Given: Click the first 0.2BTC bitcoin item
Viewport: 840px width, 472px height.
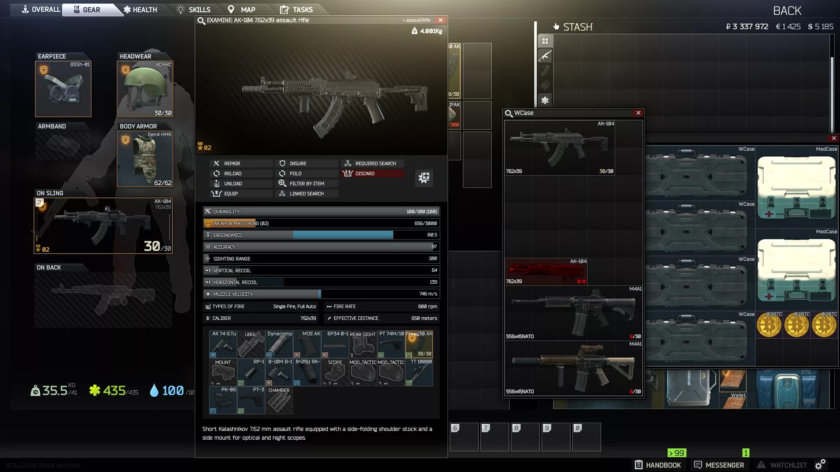Looking at the screenshot, I should 769,325.
